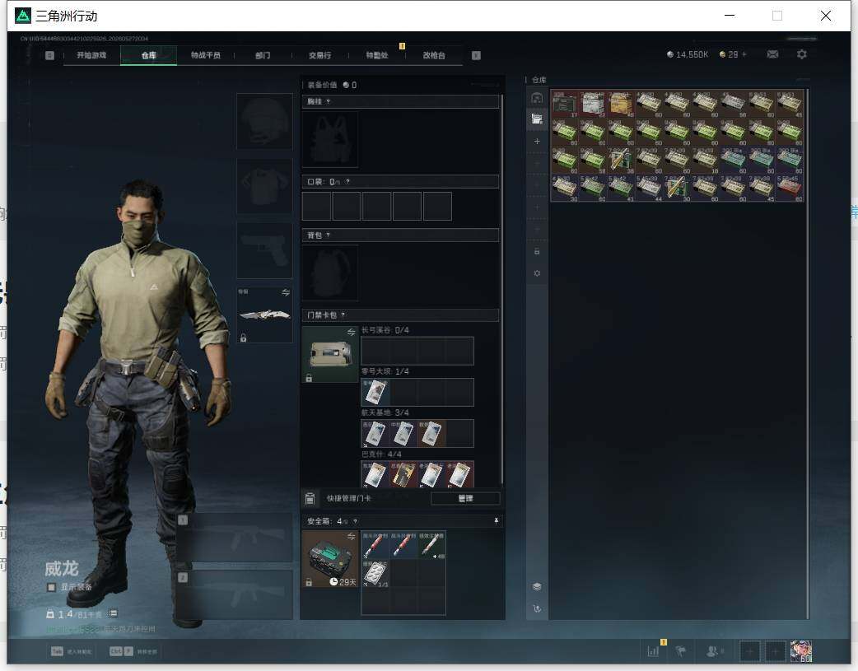Click the lock icon in warehouse sidebar
The image size is (858, 671).
tap(537, 251)
